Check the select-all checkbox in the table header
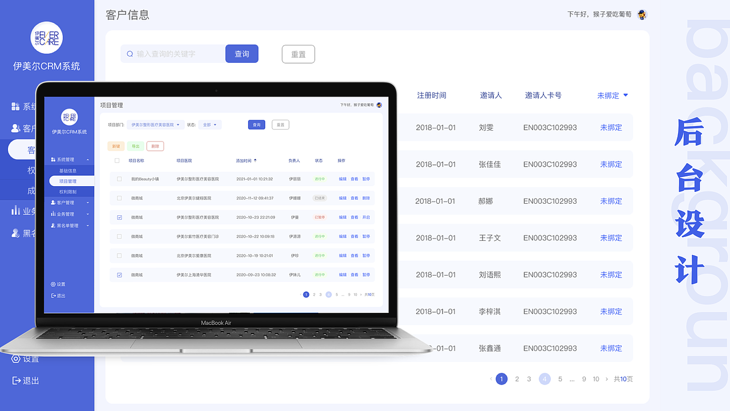 116,160
